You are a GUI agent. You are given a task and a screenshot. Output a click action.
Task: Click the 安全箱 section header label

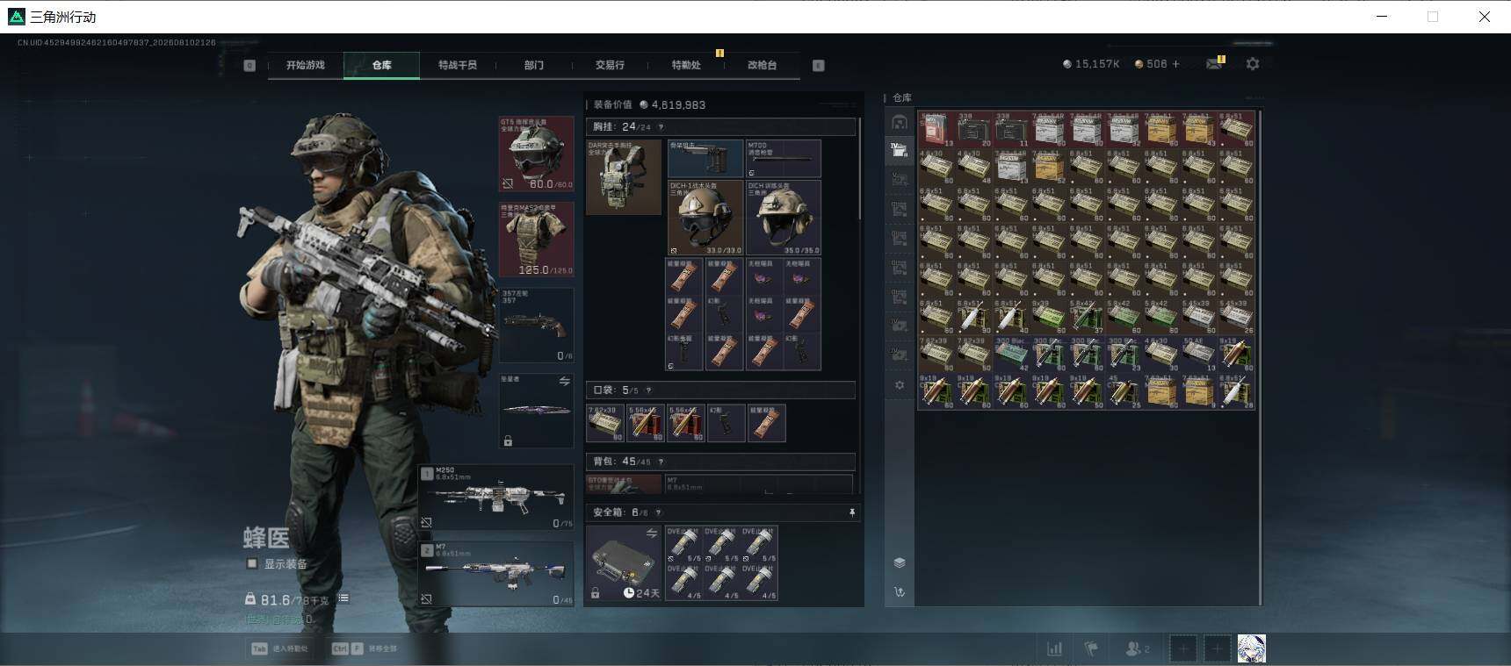[x=611, y=512]
